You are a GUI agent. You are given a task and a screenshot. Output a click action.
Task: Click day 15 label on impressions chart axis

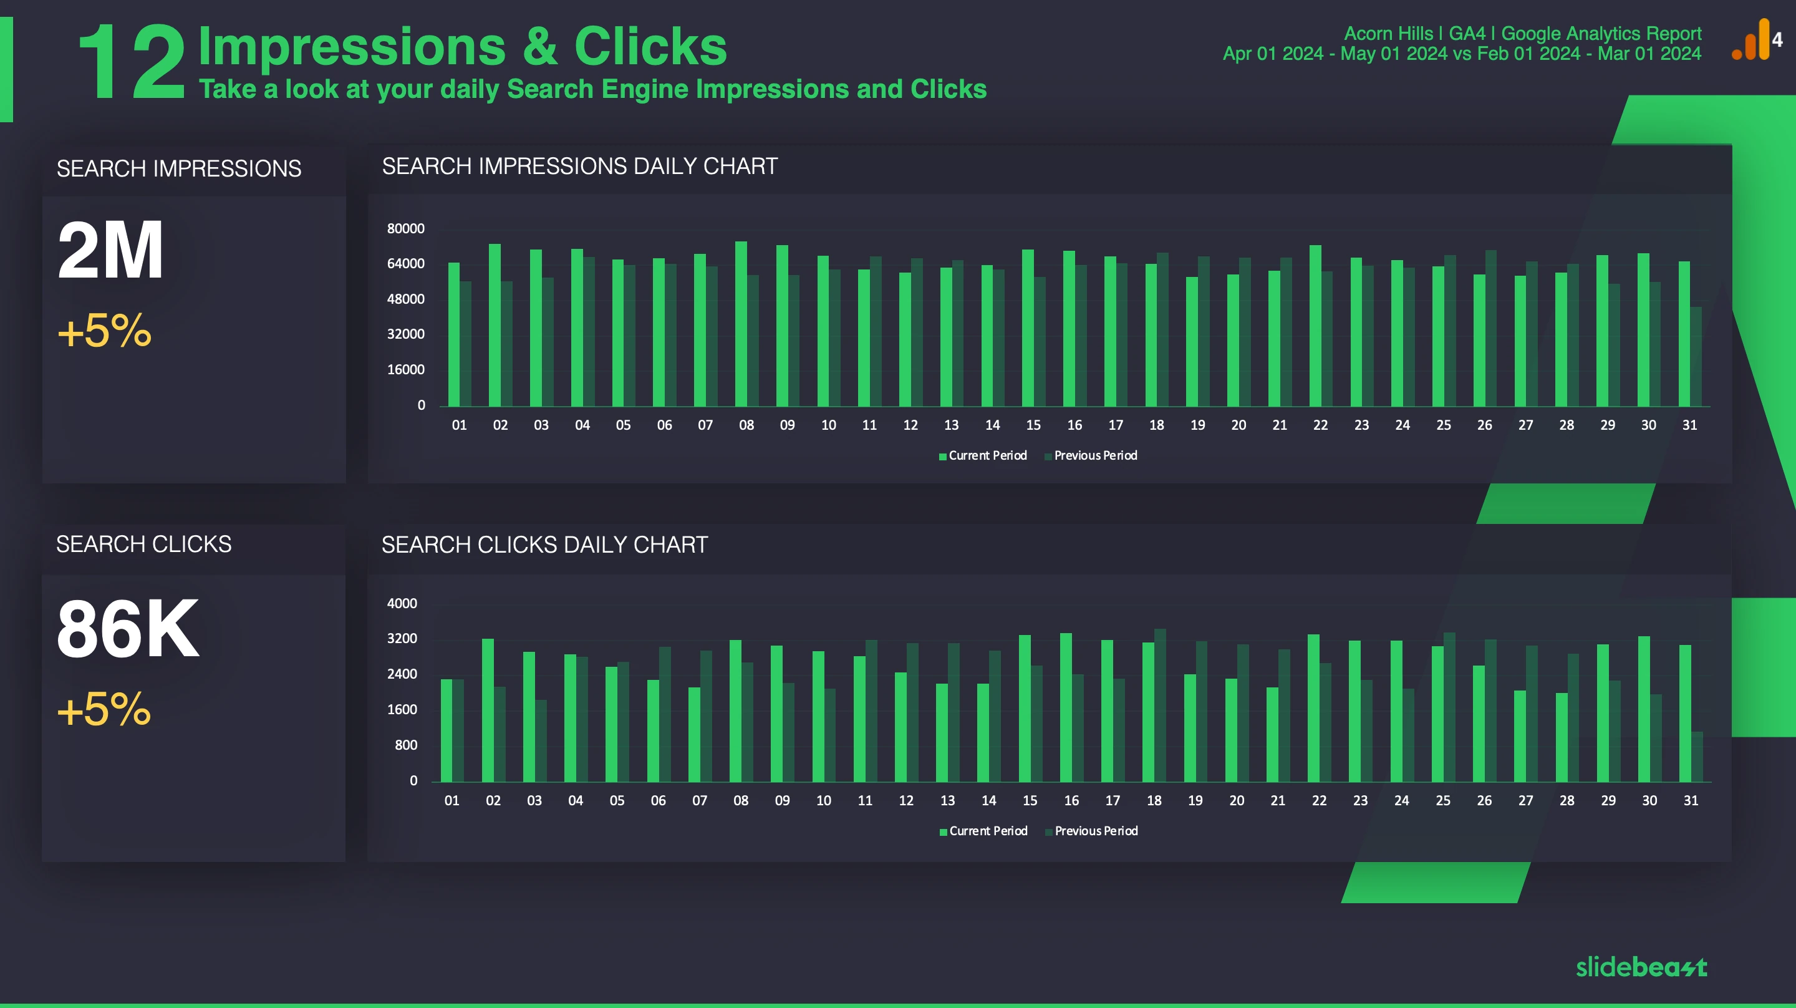click(x=1033, y=425)
